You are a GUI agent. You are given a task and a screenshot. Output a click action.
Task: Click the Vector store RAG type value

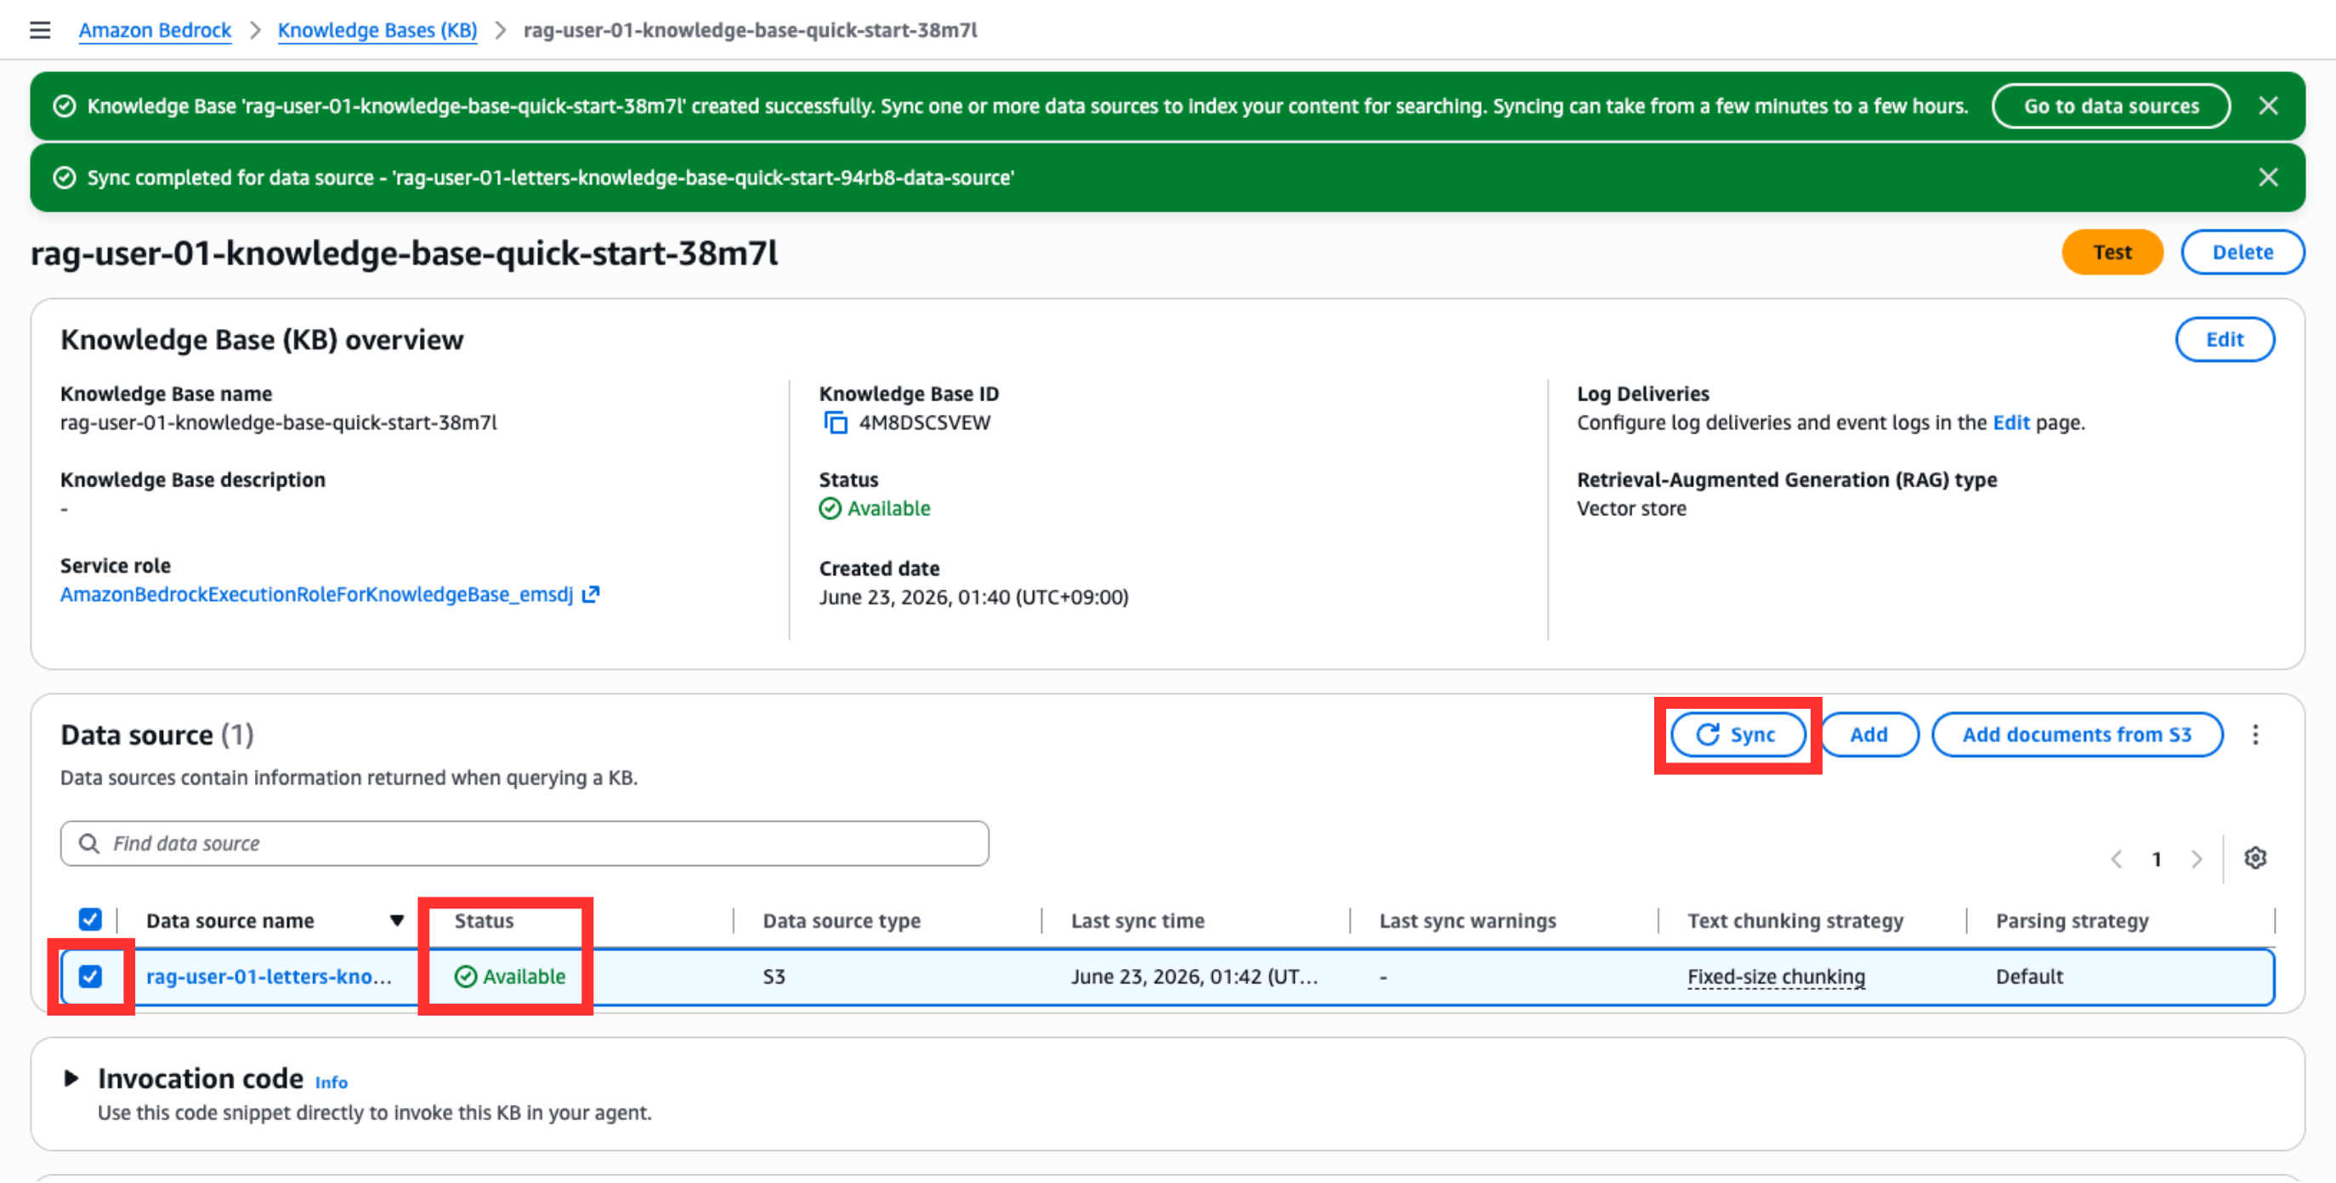[x=1630, y=507]
